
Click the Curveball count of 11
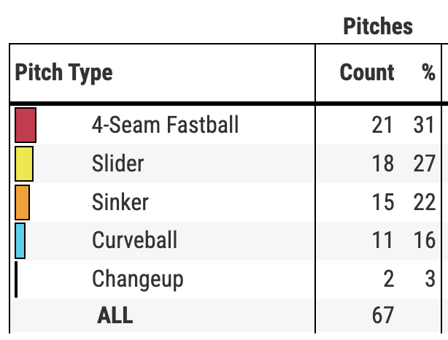tap(382, 241)
